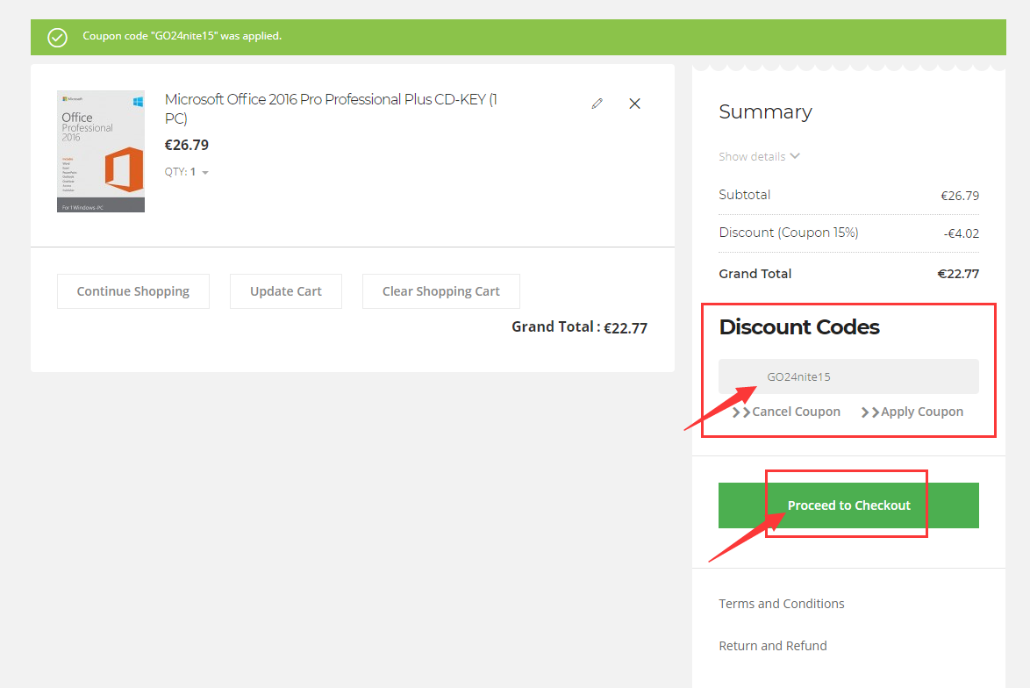Open the Office Professional 2016 product image
Viewport: 1030px width, 688px height.
pyautogui.click(x=101, y=151)
